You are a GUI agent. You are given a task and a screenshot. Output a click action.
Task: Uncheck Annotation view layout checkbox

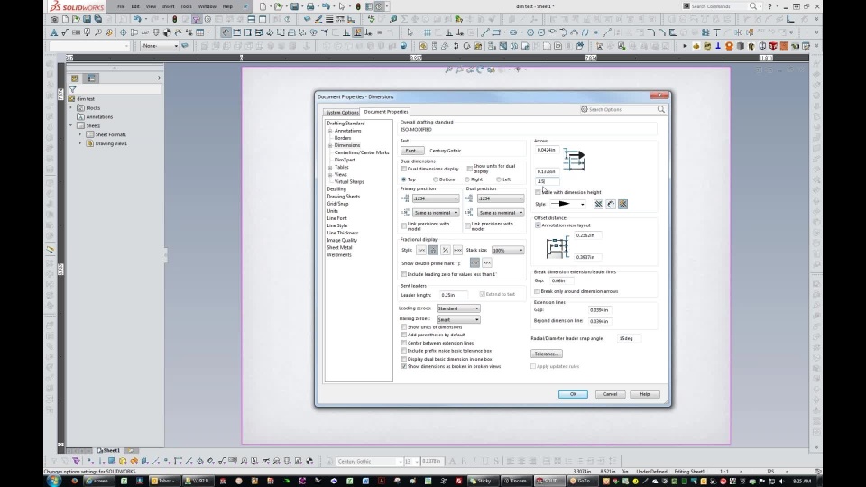[x=538, y=225]
